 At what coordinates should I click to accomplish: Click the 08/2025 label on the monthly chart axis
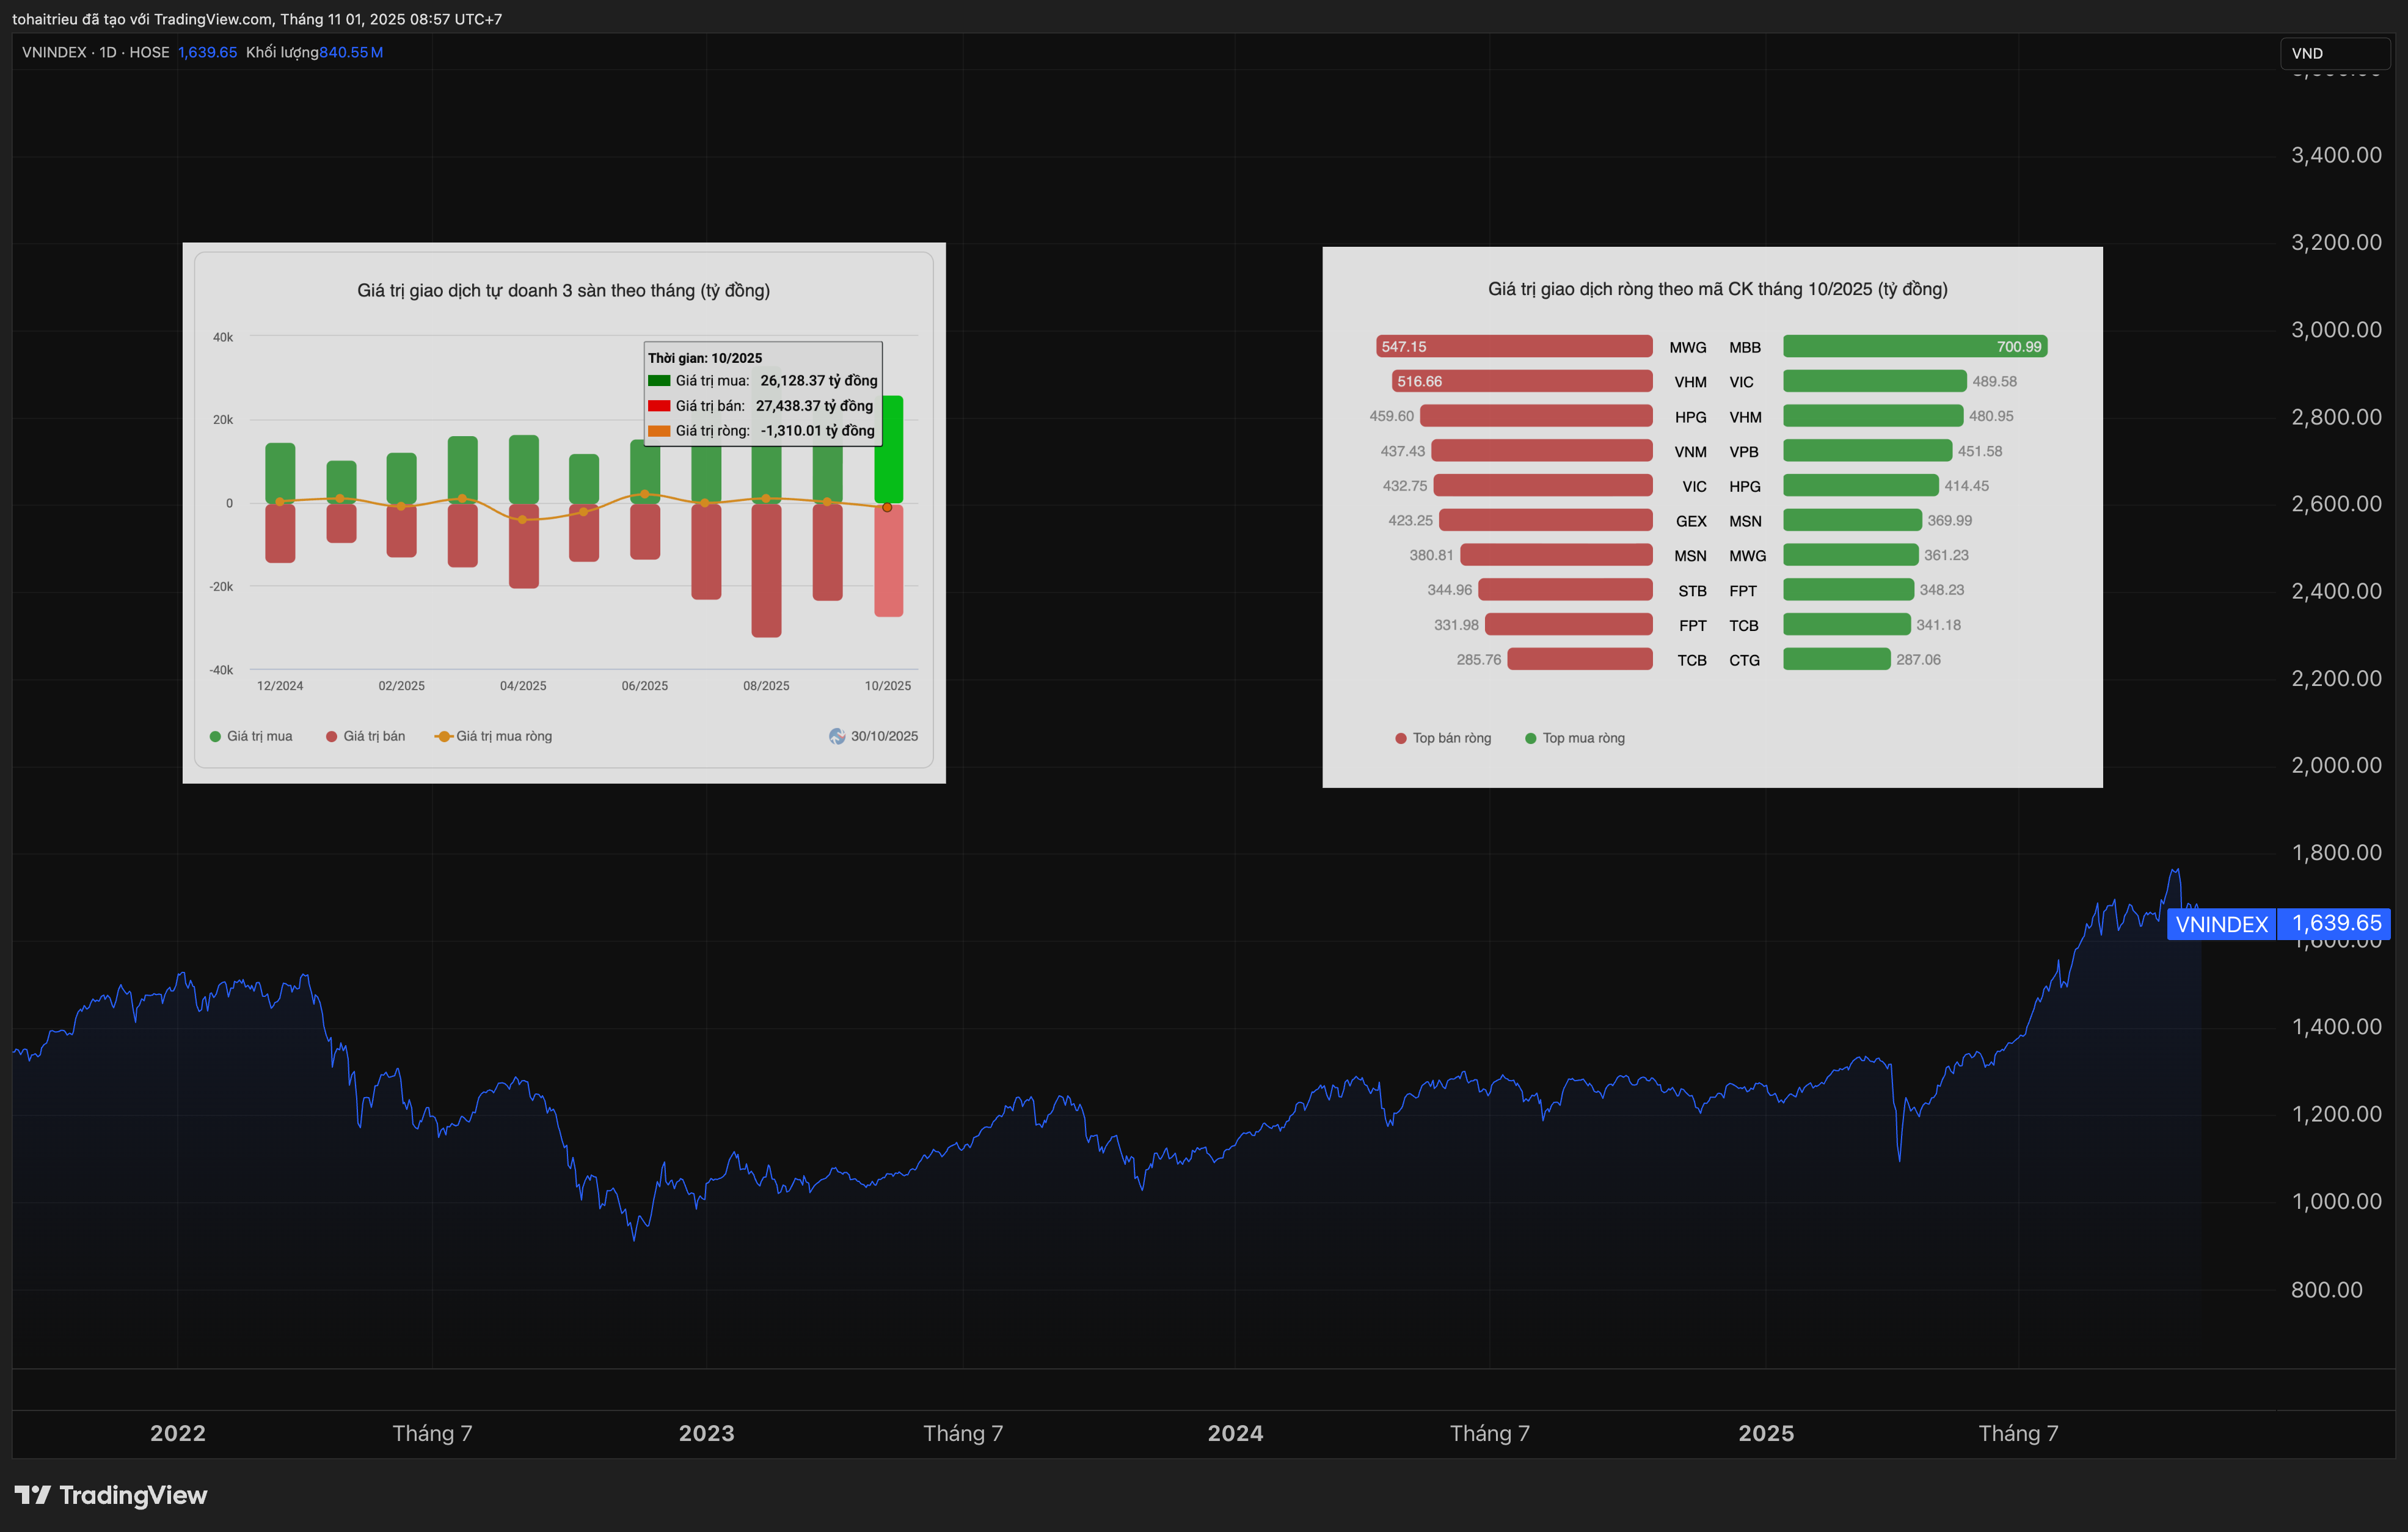(766, 686)
